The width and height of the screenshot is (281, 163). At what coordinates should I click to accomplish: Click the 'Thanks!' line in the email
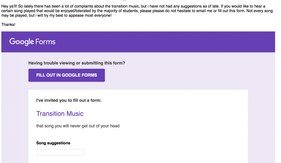[x=8, y=24]
